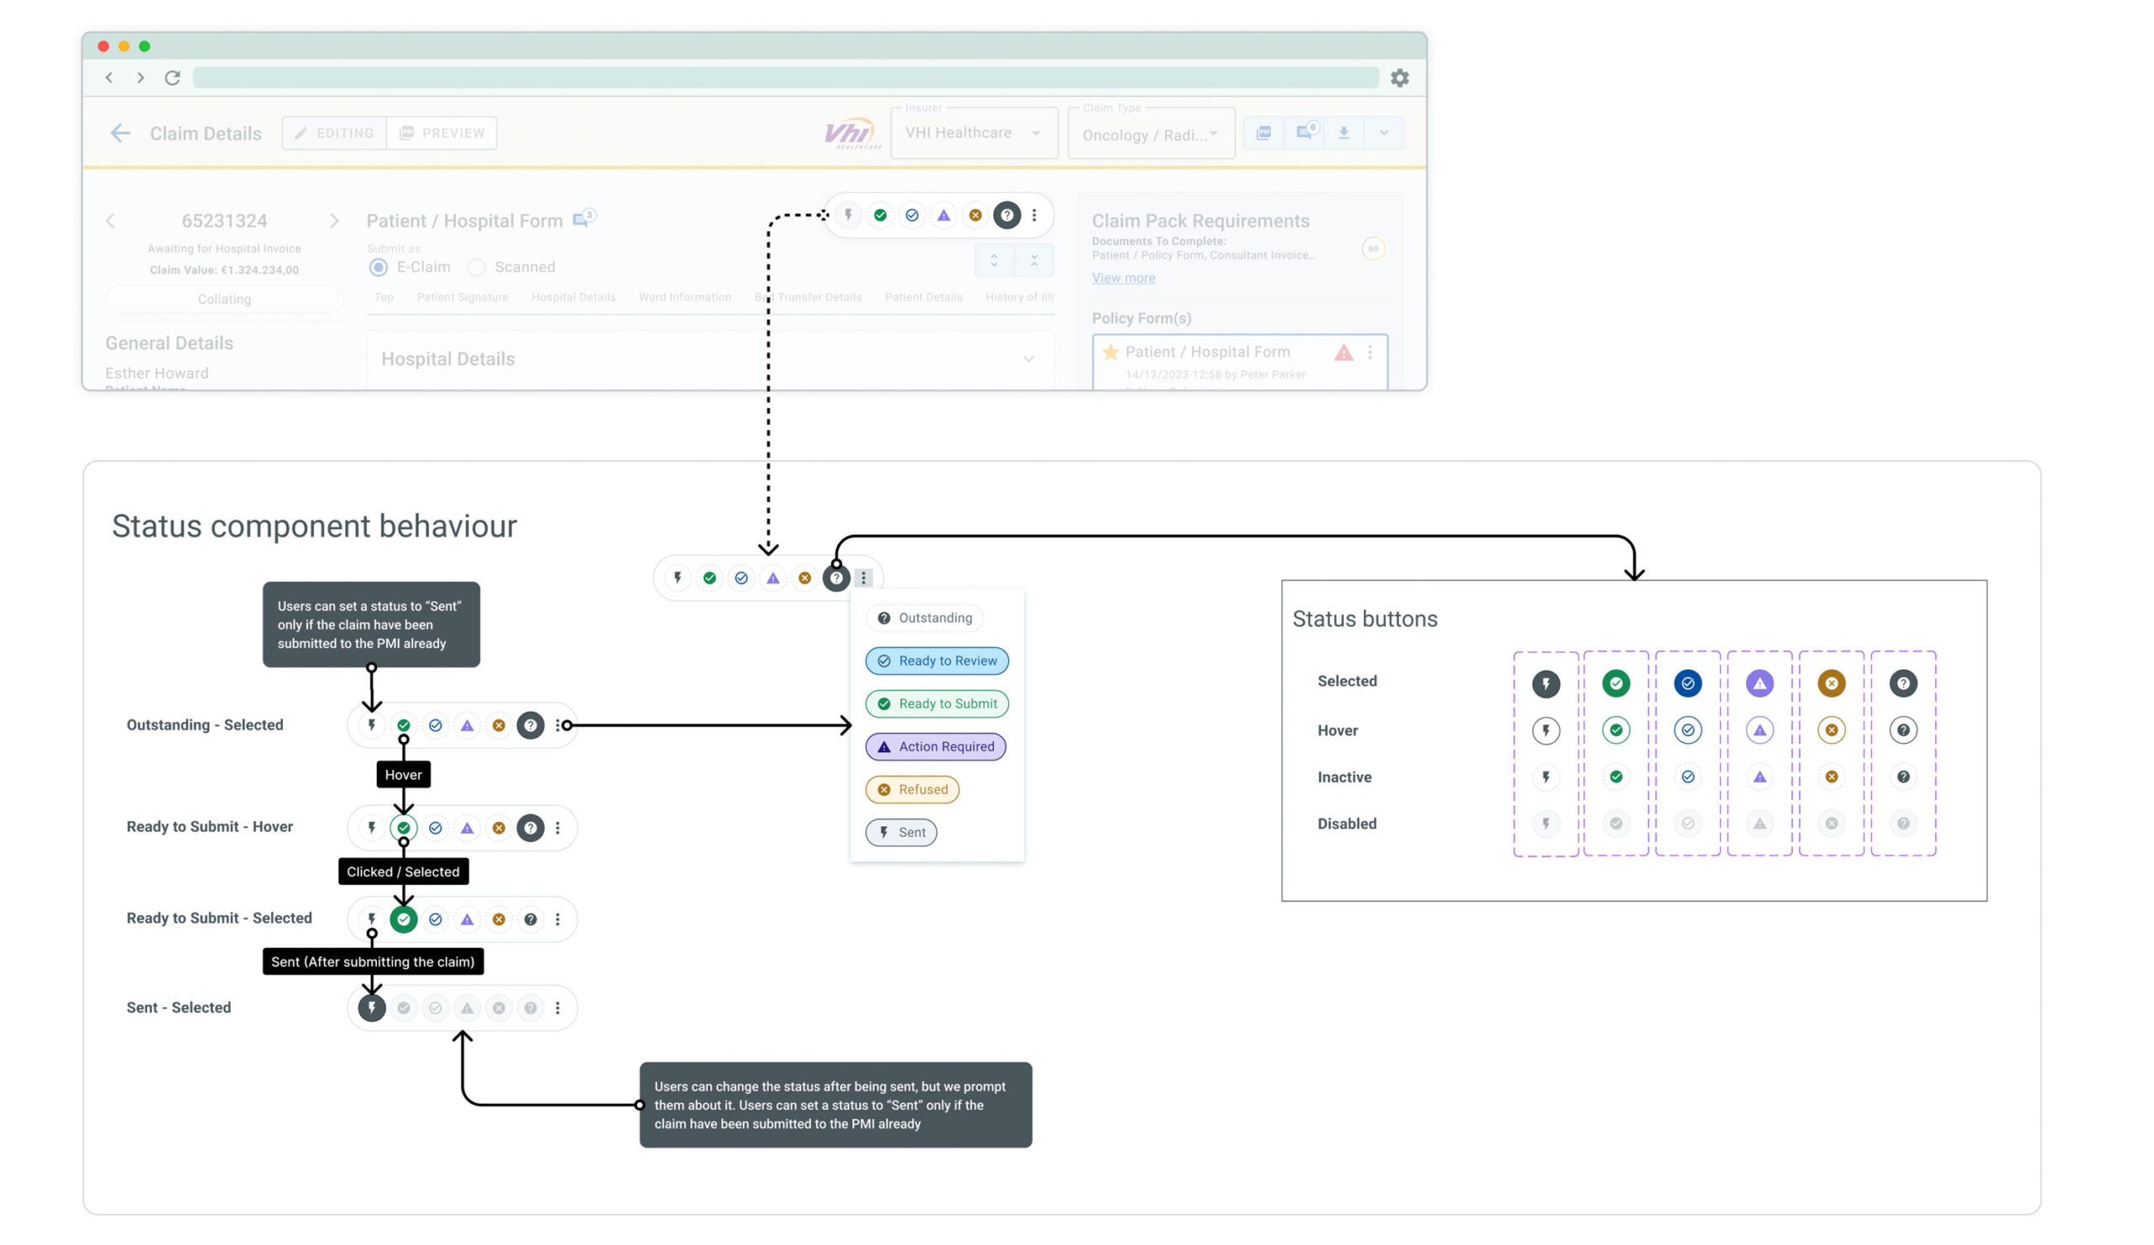Go to Ward Information tab
The image size is (2154, 1245).
click(x=685, y=297)
